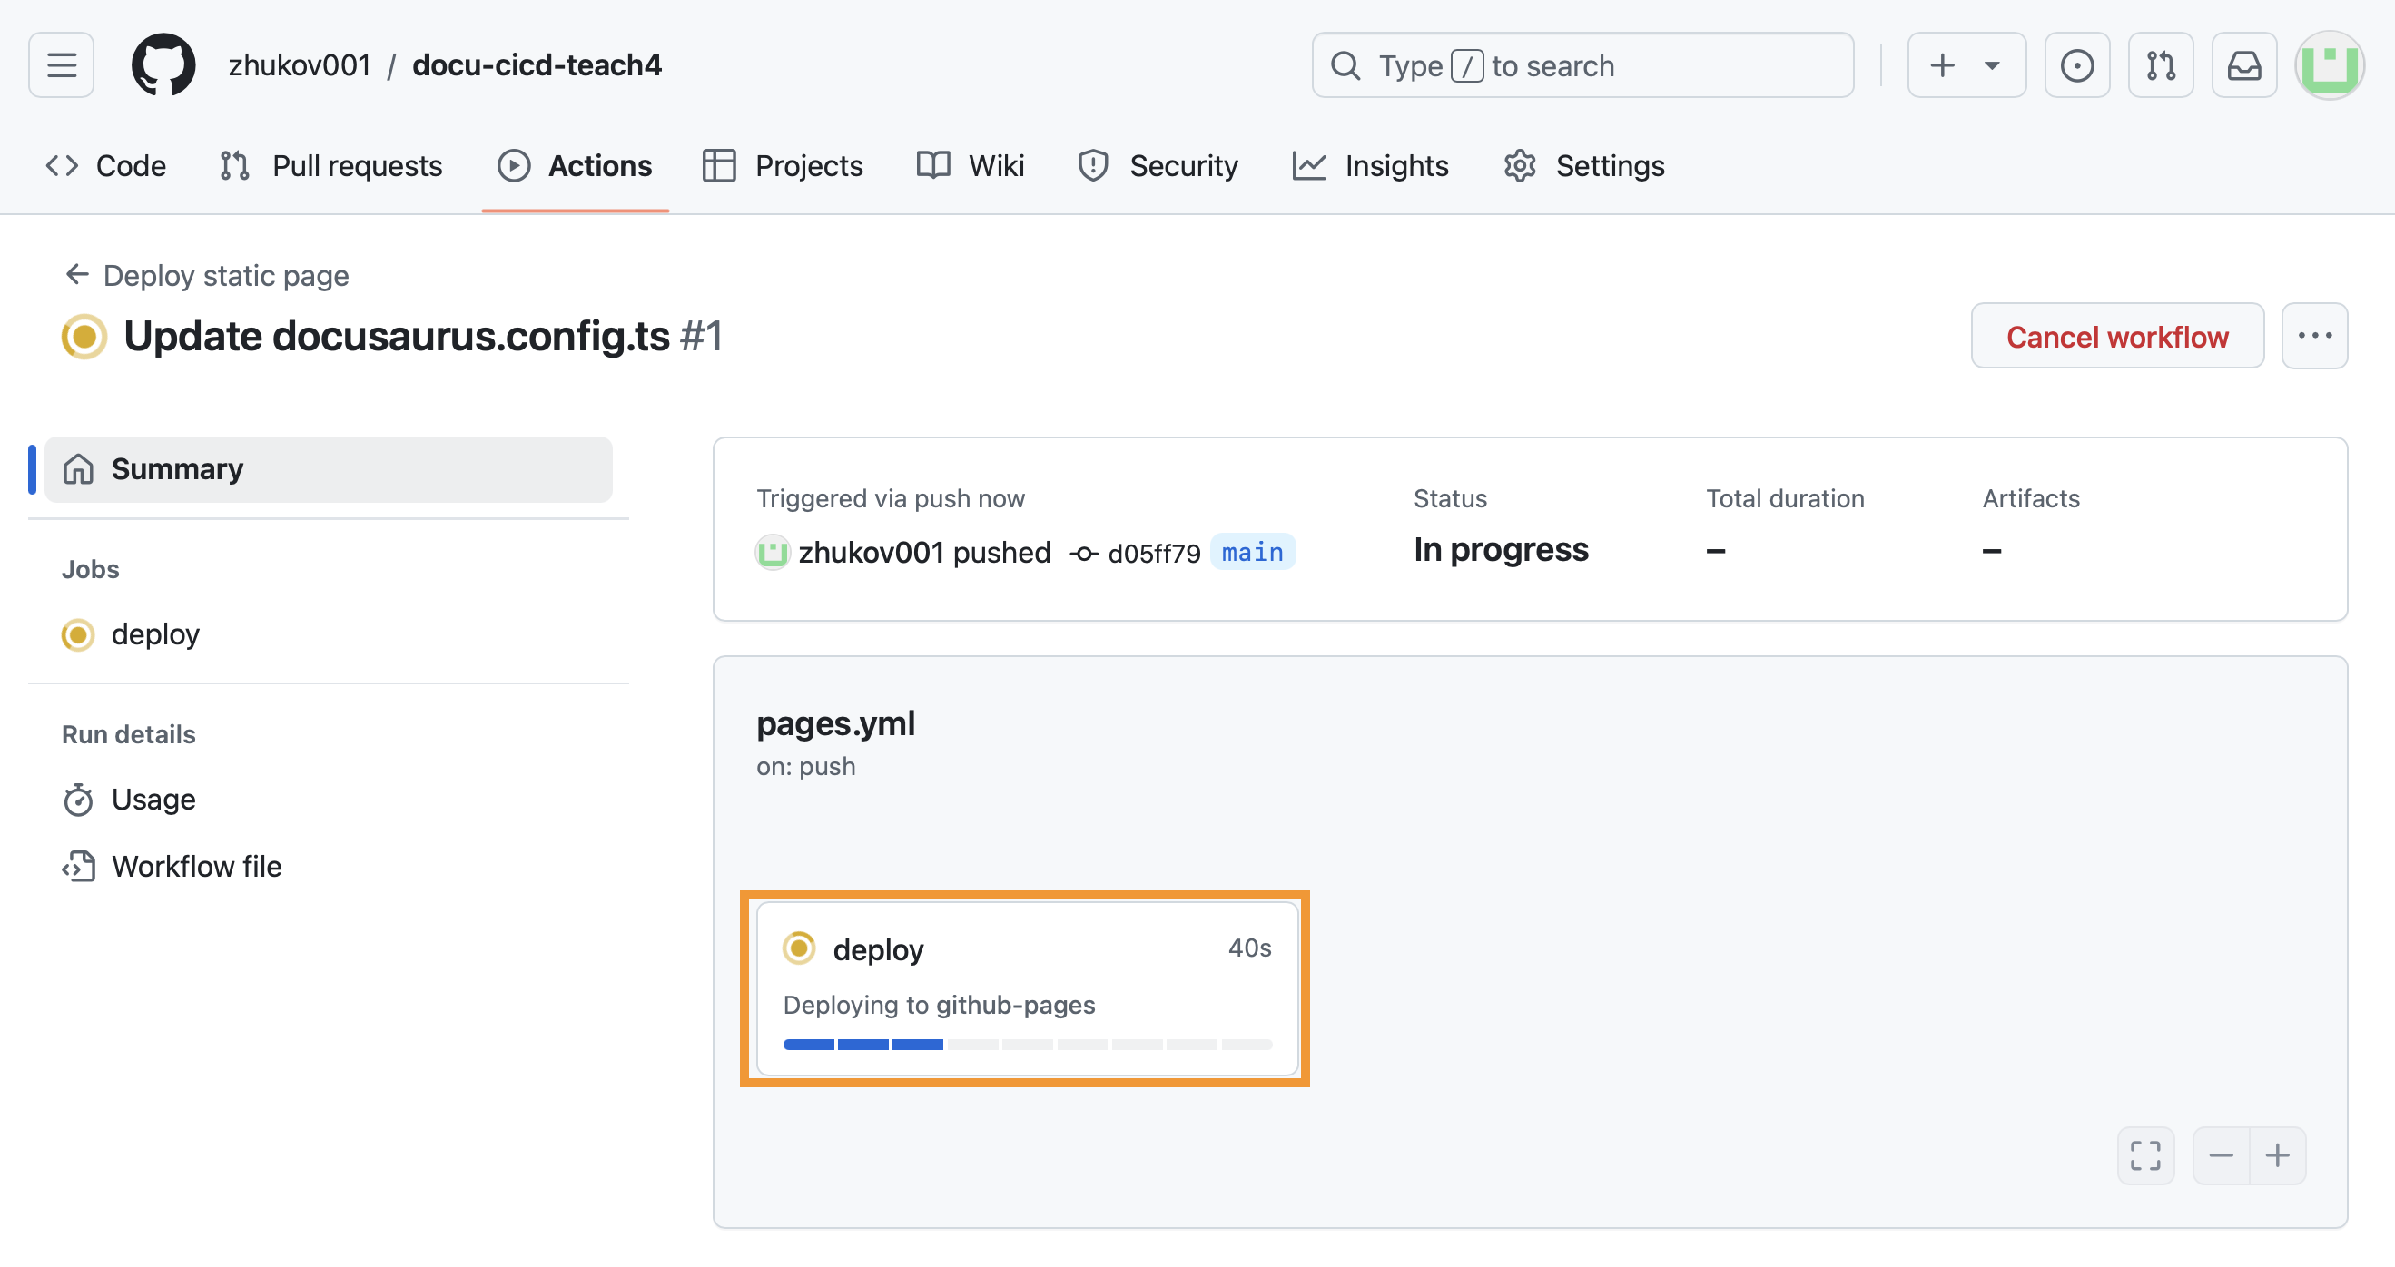Zoom out the workflow graph

(2221, 1155)
